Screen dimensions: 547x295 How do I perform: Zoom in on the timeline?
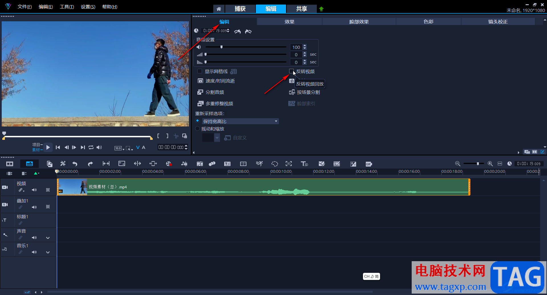pos(490,164)
